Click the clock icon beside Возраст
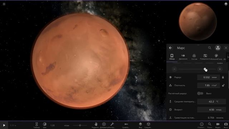 (x=170, y=110)
